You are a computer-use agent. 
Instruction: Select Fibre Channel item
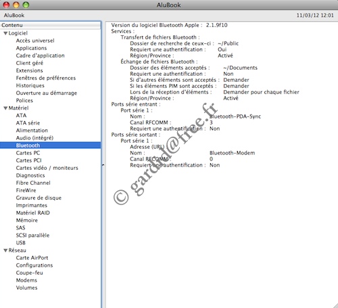coord(33,183)
